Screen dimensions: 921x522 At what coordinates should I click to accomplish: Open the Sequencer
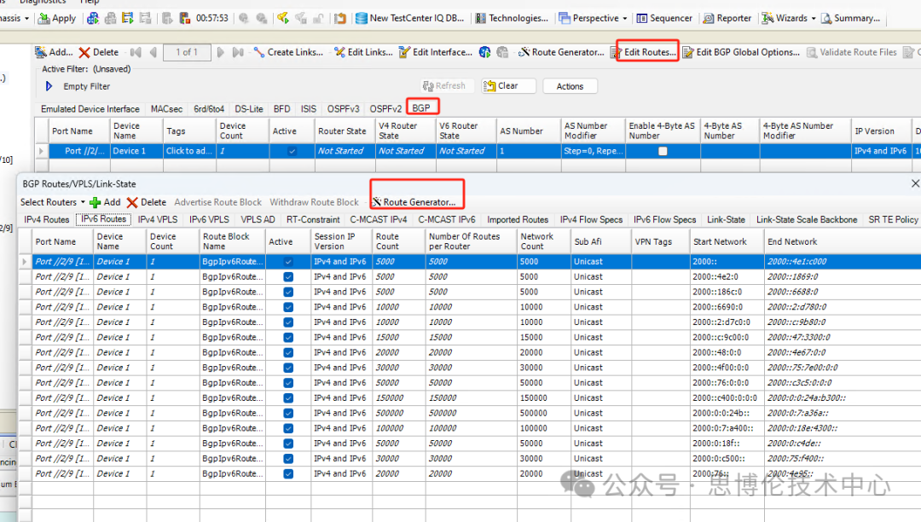(664, 18)
